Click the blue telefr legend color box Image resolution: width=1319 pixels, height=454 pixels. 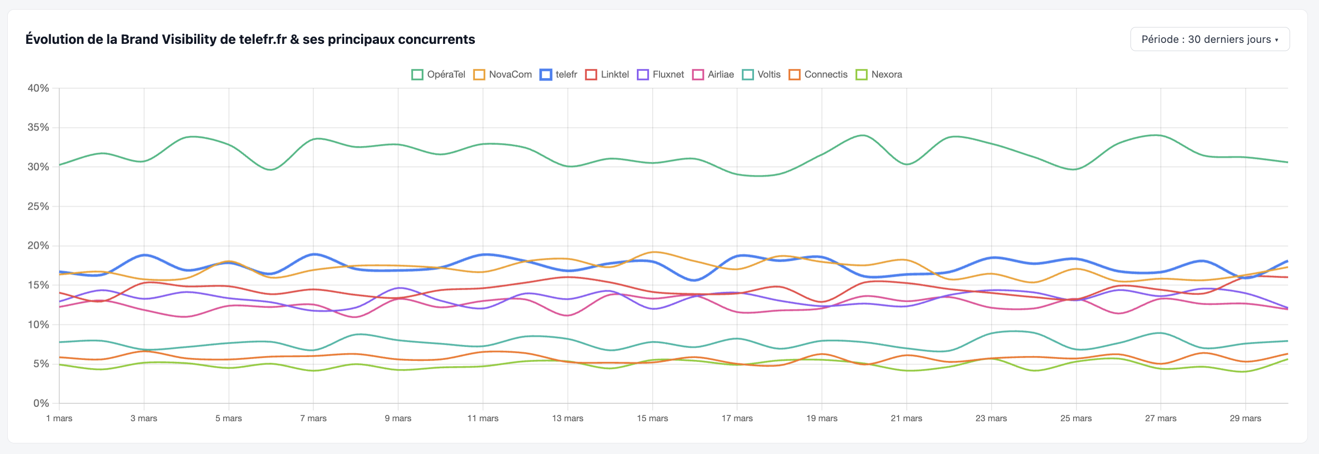546,75
